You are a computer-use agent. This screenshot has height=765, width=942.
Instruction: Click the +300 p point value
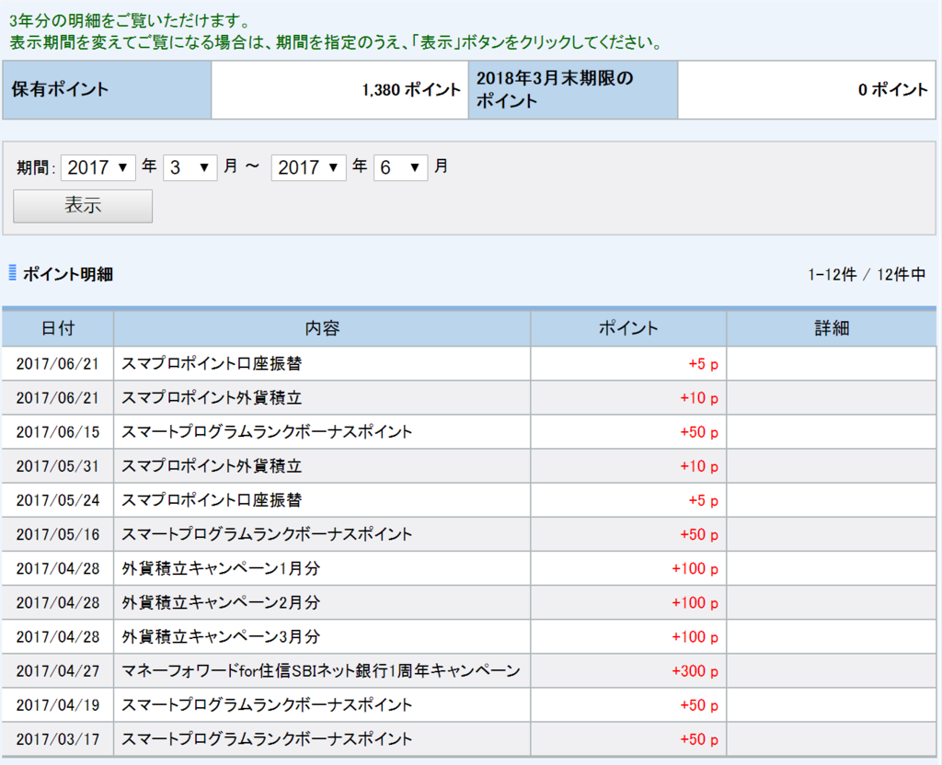coord(697,671)
